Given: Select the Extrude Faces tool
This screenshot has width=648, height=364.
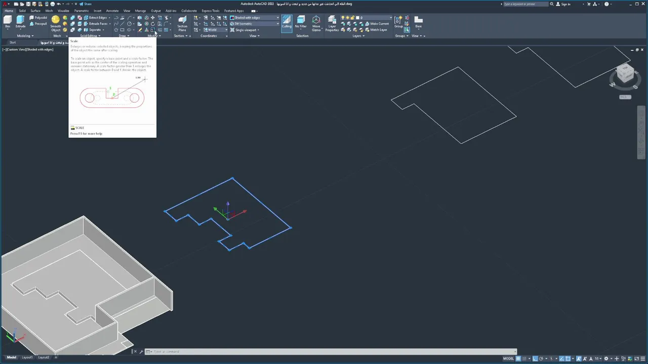Looking at the screenshot, I should [96, 24].
